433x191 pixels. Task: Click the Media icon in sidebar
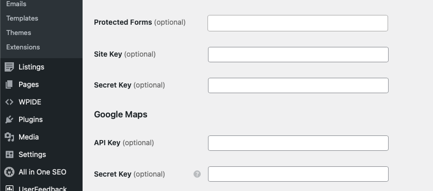tap(9, 137)
